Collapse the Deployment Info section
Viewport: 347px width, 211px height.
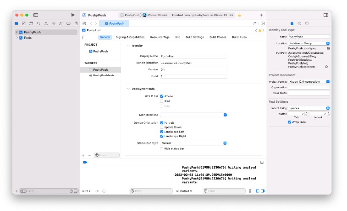pyautogui.click(x=128, y=89)
